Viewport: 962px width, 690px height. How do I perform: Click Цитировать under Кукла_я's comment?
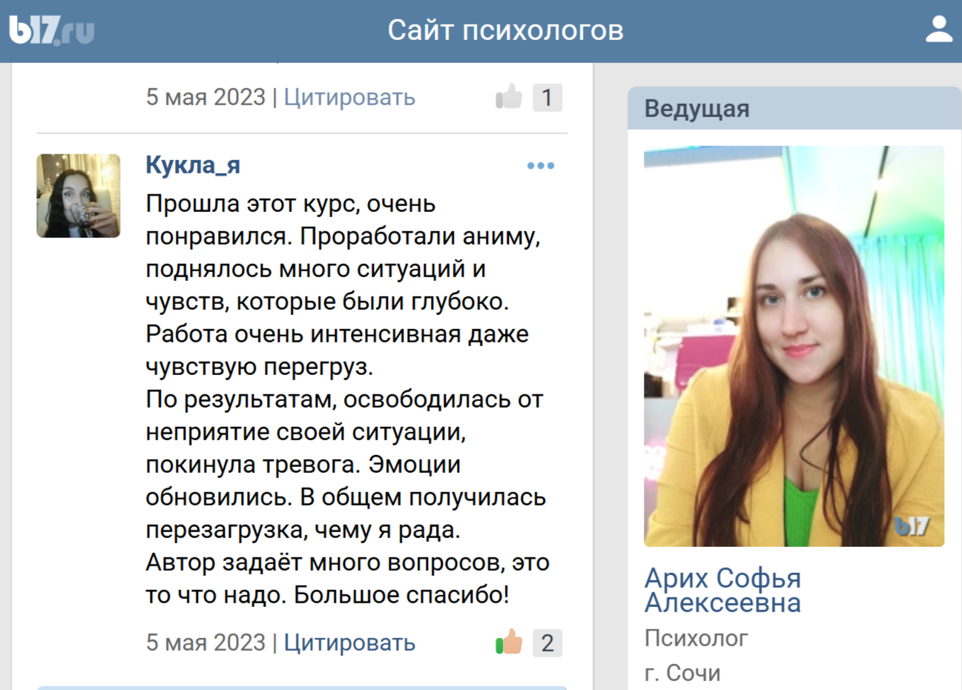349,643
